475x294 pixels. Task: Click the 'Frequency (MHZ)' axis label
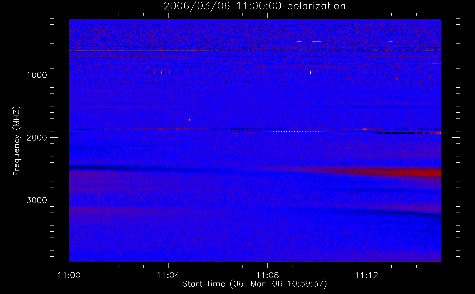click(x=17, y=141)
